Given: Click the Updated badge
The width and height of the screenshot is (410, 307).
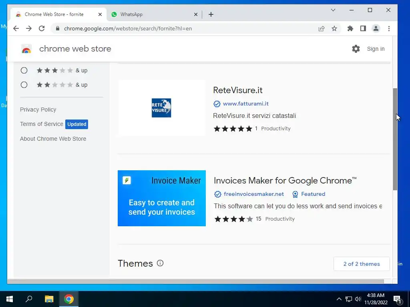Looking at the screenshot, I should (76, 124).
